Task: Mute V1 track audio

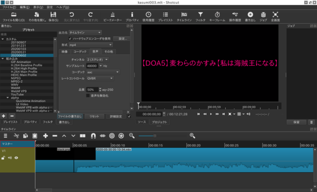Action: [x=10, y=158]
